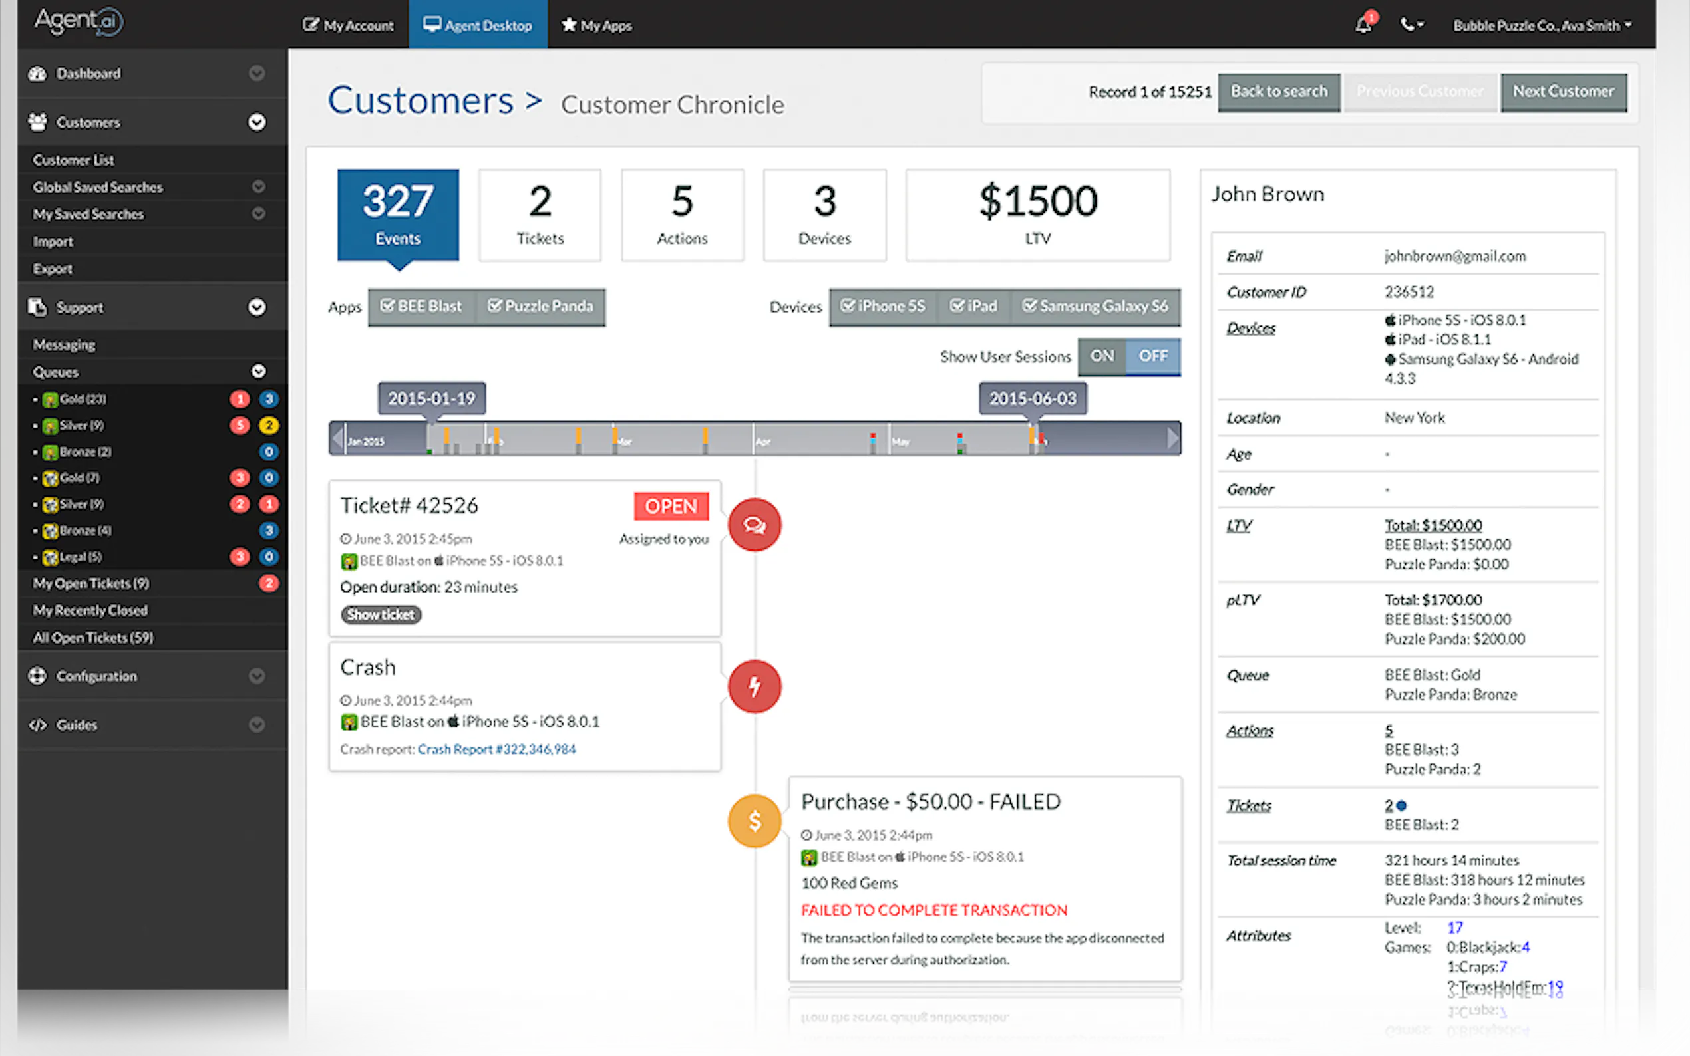Image resolution: width=1690 pixels, height=1056 pixels.
Task: Expand Global Saved Searches
Action: pyautogui.click(x=257, y=186)
